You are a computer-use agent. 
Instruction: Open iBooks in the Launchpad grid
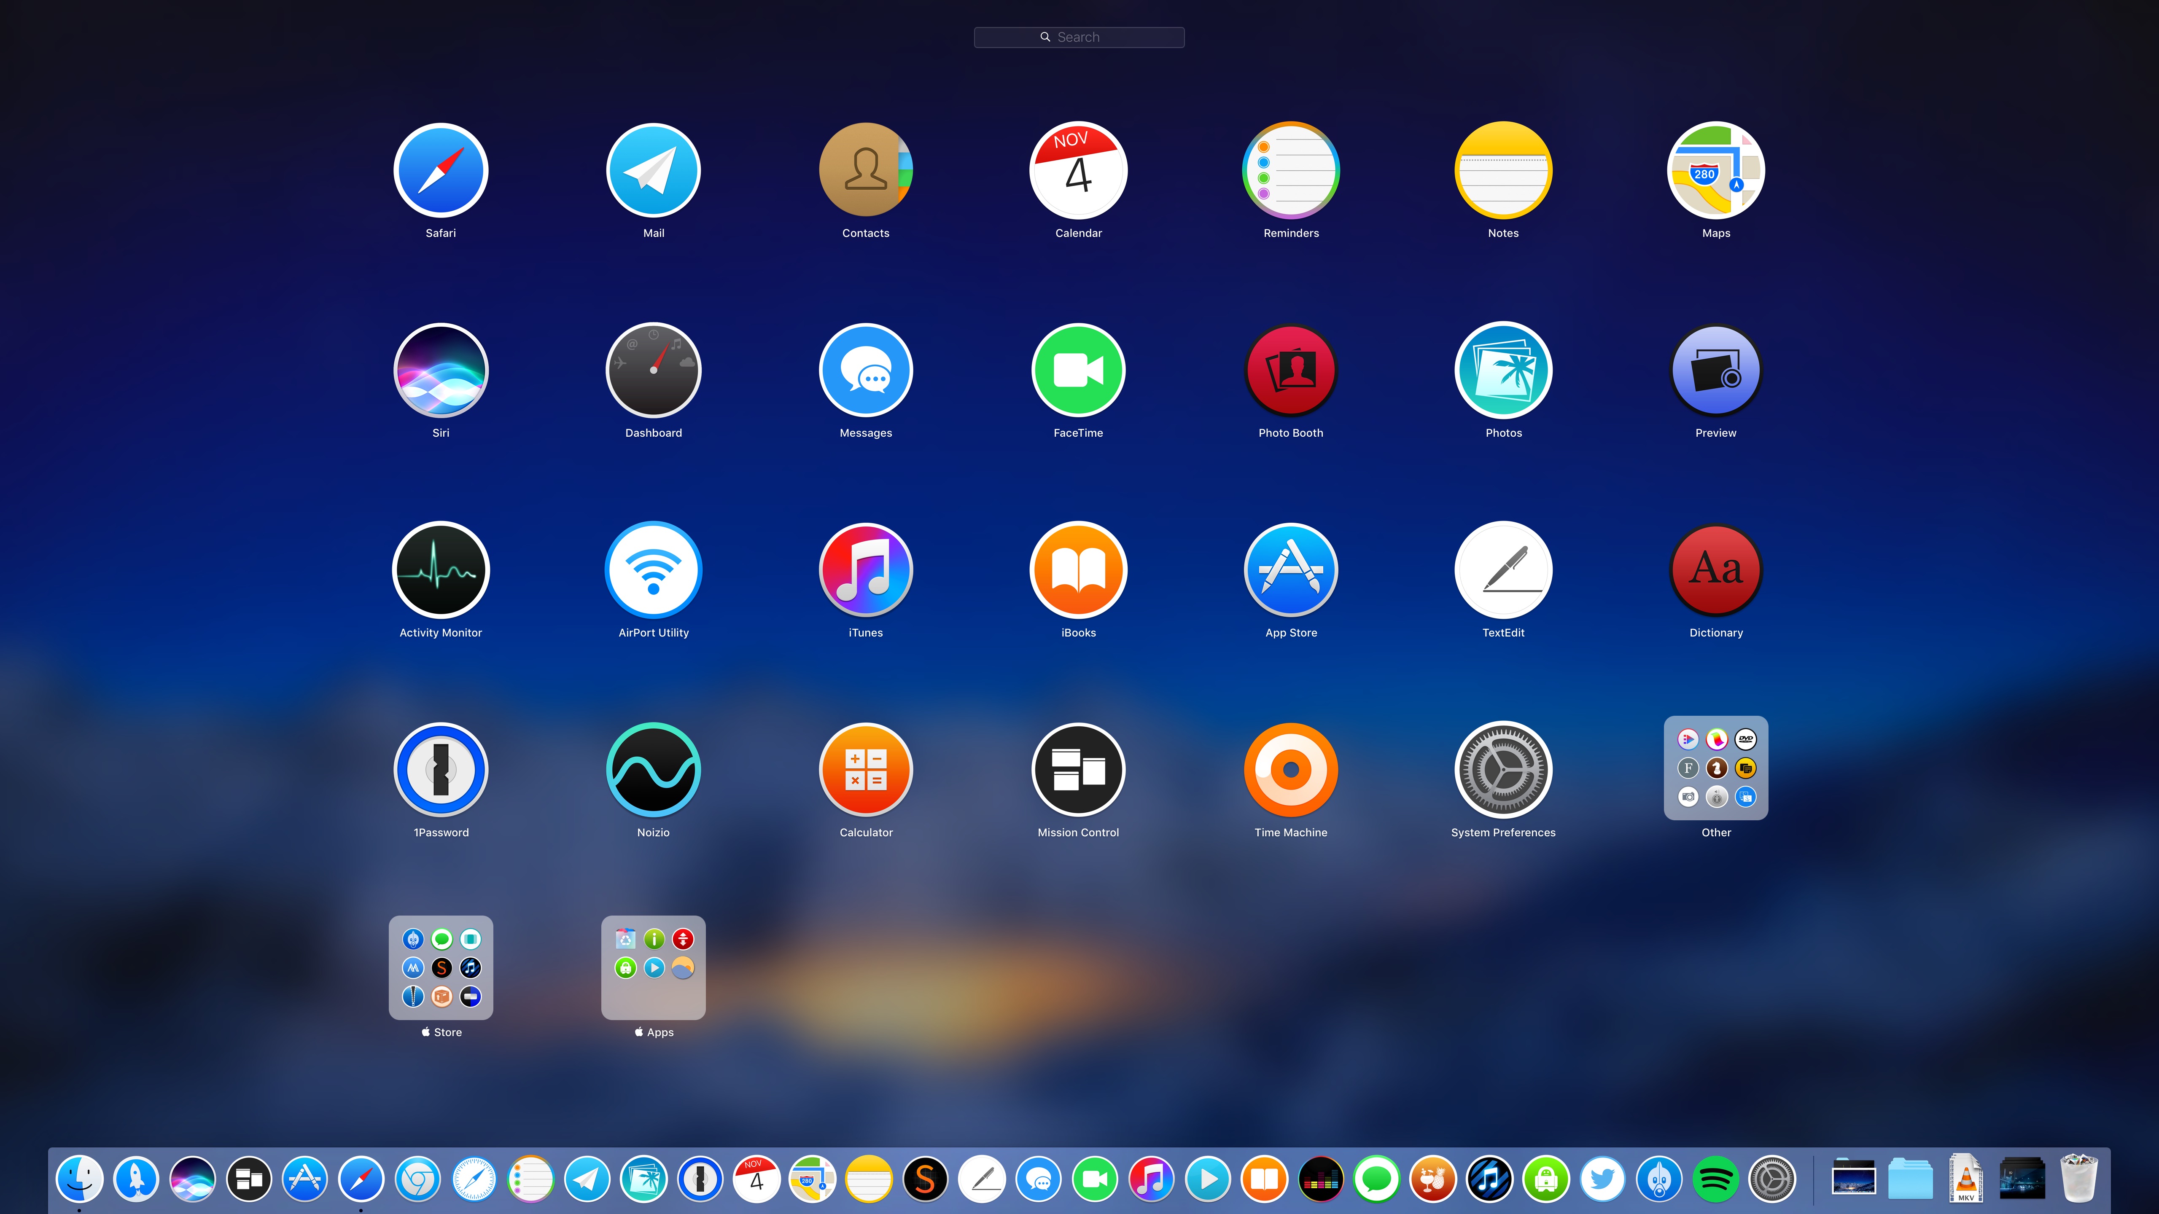point(1079,570)
